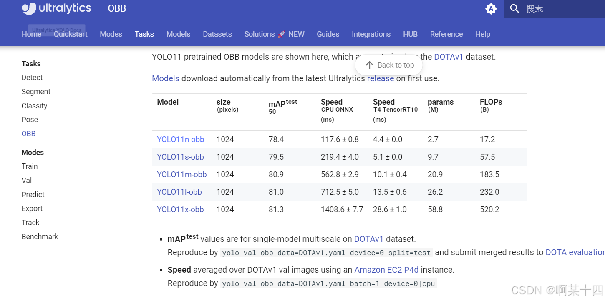
Task: Open Track in the sidebar
Action: [x=30, y=223]
